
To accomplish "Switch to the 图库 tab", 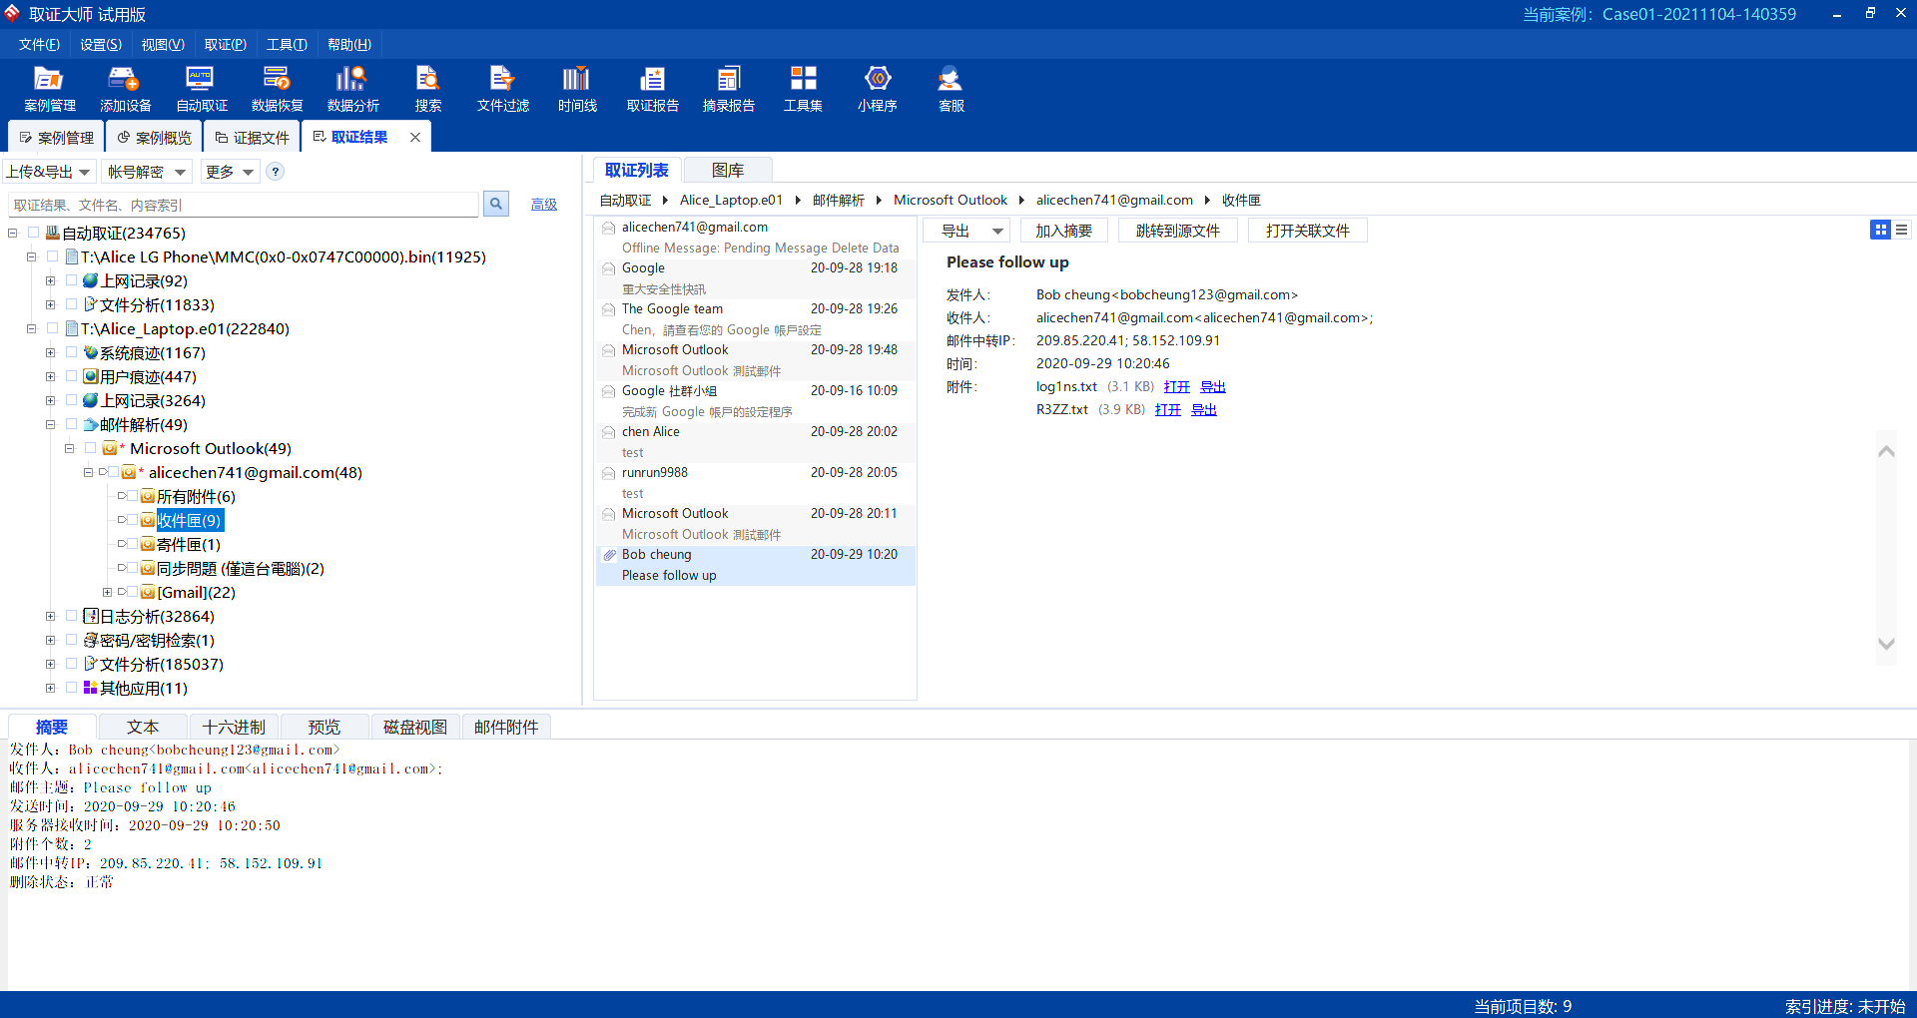I will pyautogui.click(x=727, y=170).
